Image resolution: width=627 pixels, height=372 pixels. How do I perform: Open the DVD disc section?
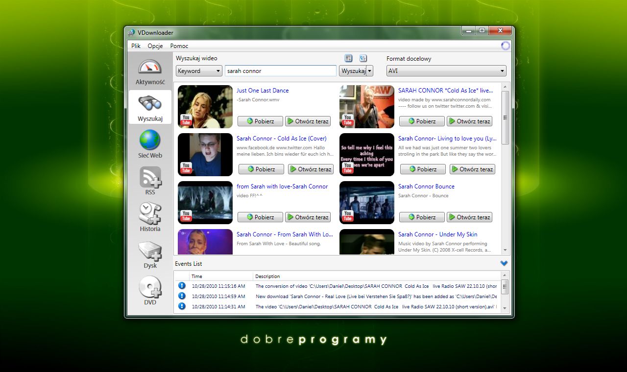pyautogui.click(x=150, y=291)
